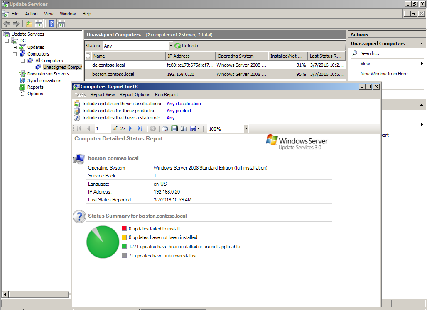Select the dc.contoso.local row
The image size is (427, 310).
click(x=215, y=65)
